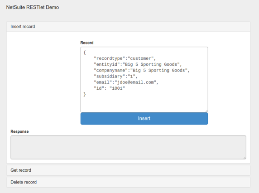Place cursor on the recordtype line
This screenshot has height=193, width=259.
pos(125,58)
